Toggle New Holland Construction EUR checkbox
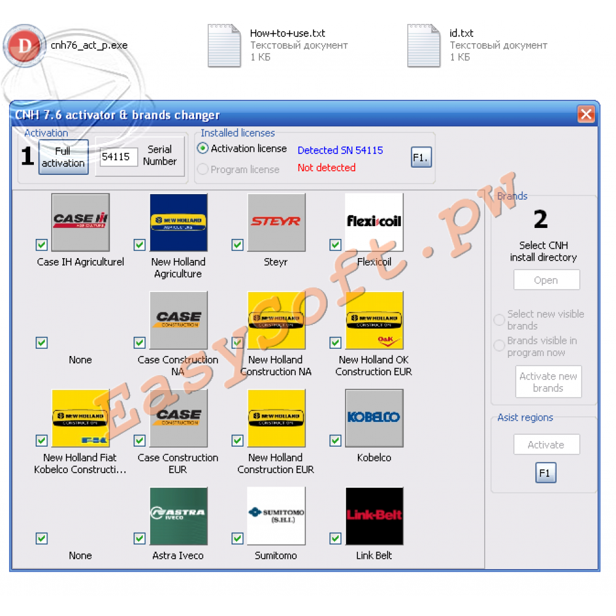This screenshot has width=616, height=616. pos(237,440)
